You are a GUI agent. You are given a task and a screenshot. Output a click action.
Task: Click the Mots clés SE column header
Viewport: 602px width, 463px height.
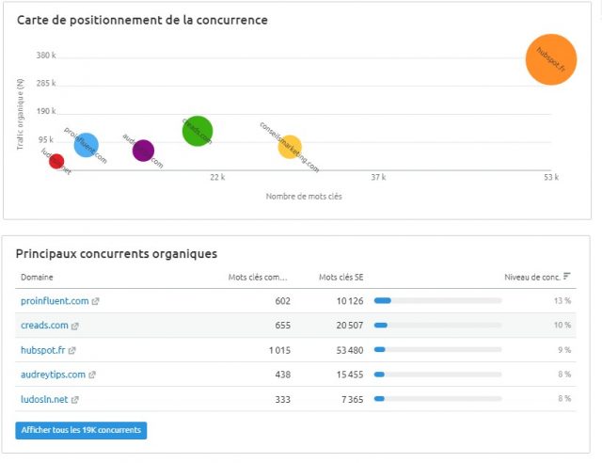coord(341,277)
